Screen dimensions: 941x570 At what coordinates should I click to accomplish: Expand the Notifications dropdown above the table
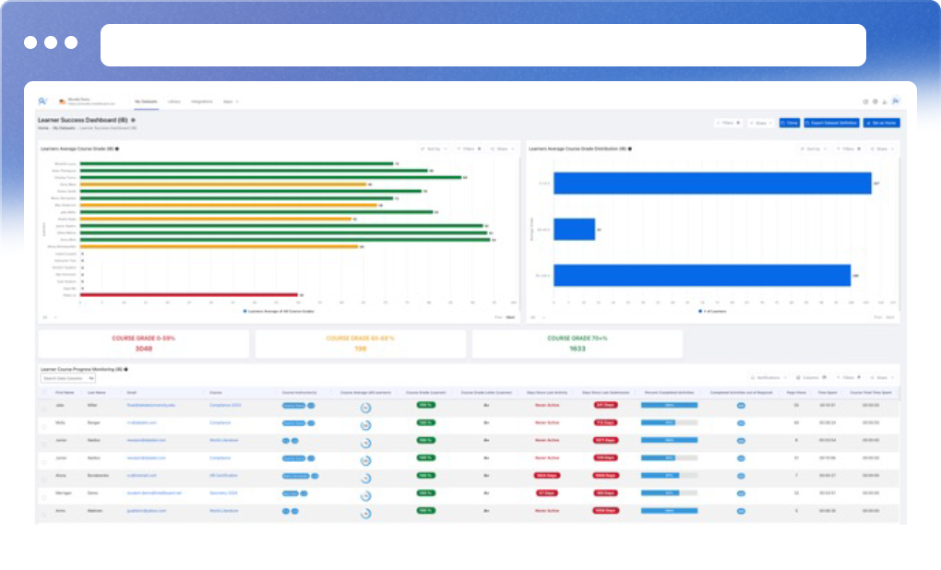click(x=768, y=378)
